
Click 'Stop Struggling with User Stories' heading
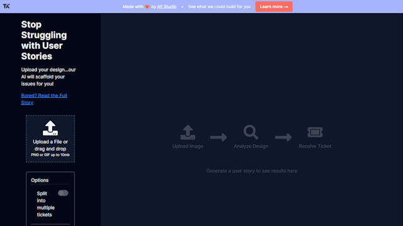tap(44, 40)
